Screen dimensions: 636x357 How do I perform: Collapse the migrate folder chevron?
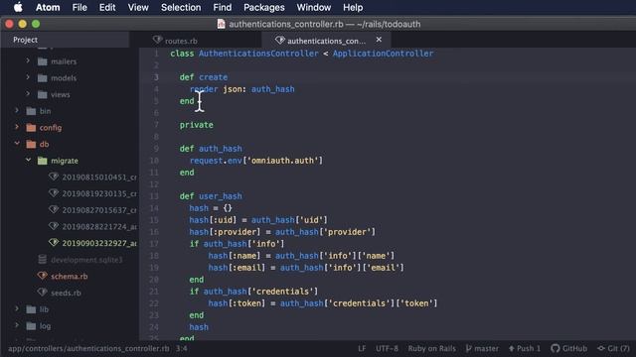coord(28,160)
